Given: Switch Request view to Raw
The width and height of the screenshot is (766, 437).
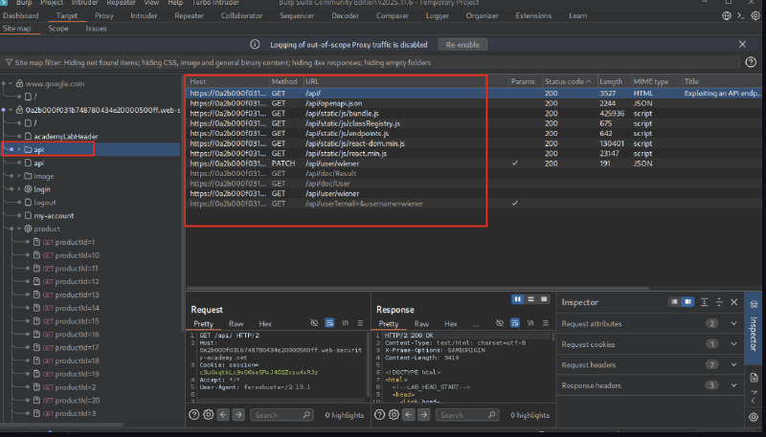Looking at the screenshot, I should tap(236, 324).
